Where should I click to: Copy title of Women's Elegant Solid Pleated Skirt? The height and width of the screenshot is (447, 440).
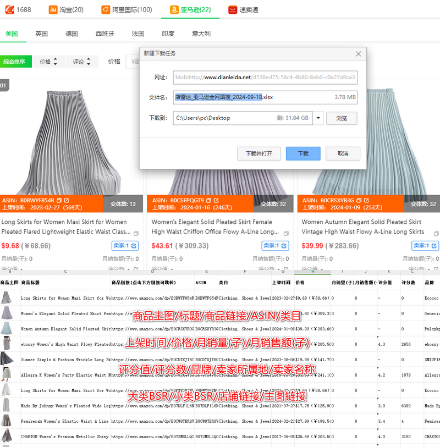click(284, 233)
